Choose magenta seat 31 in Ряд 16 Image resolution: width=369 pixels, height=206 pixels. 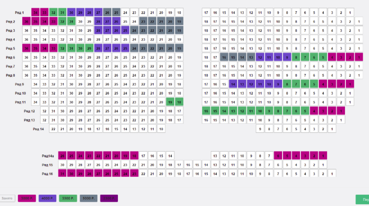tap(62, 173)
